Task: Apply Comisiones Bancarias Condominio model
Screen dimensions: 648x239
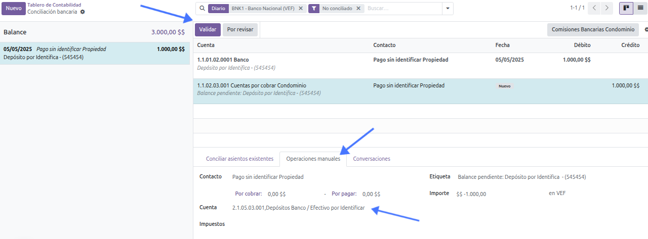Action: coord(593,30)
